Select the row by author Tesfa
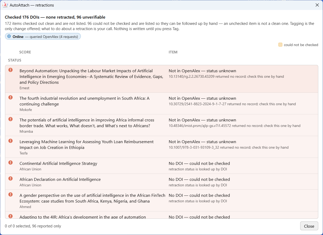This screenshot has height=235, width=323. click(x=162, y=147)
